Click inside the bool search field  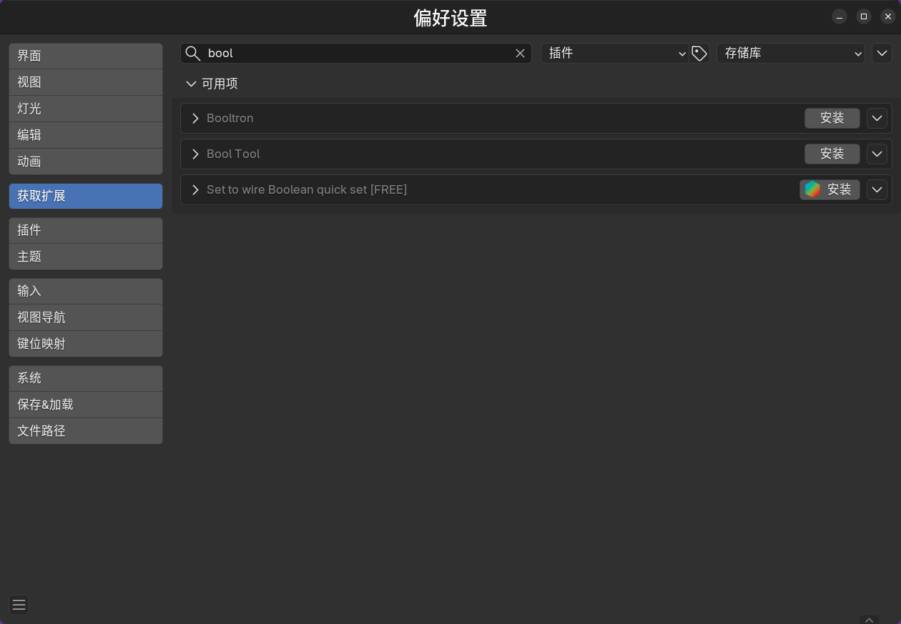click(358, 54)
